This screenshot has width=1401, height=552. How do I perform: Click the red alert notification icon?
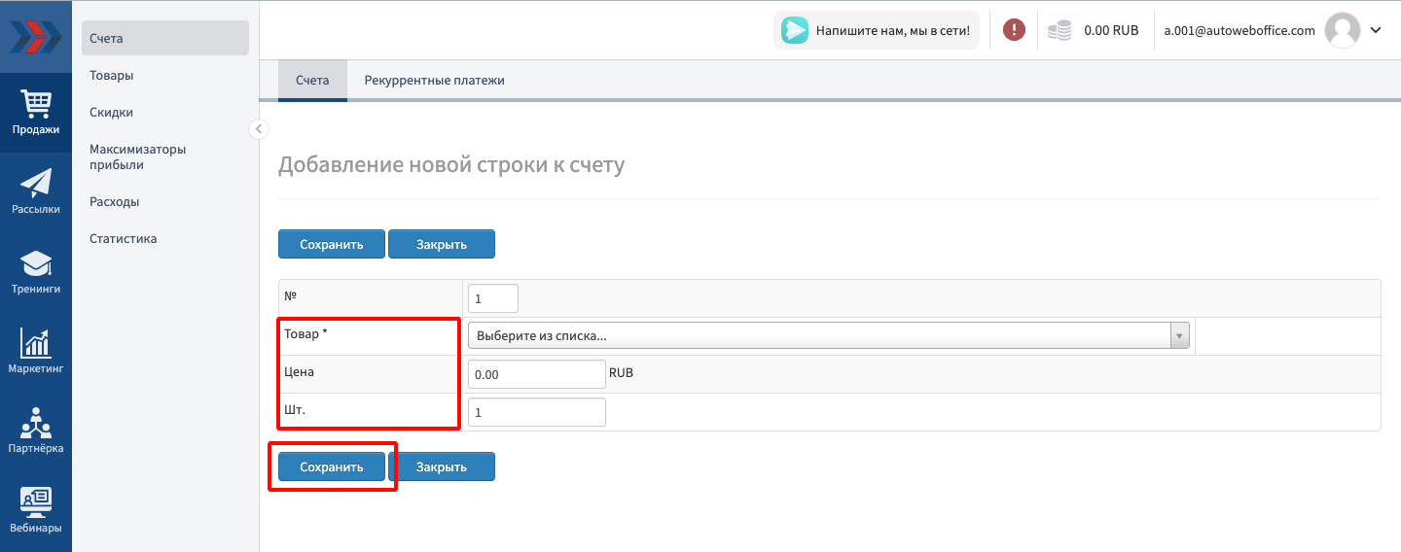[x=1014, y=30]
